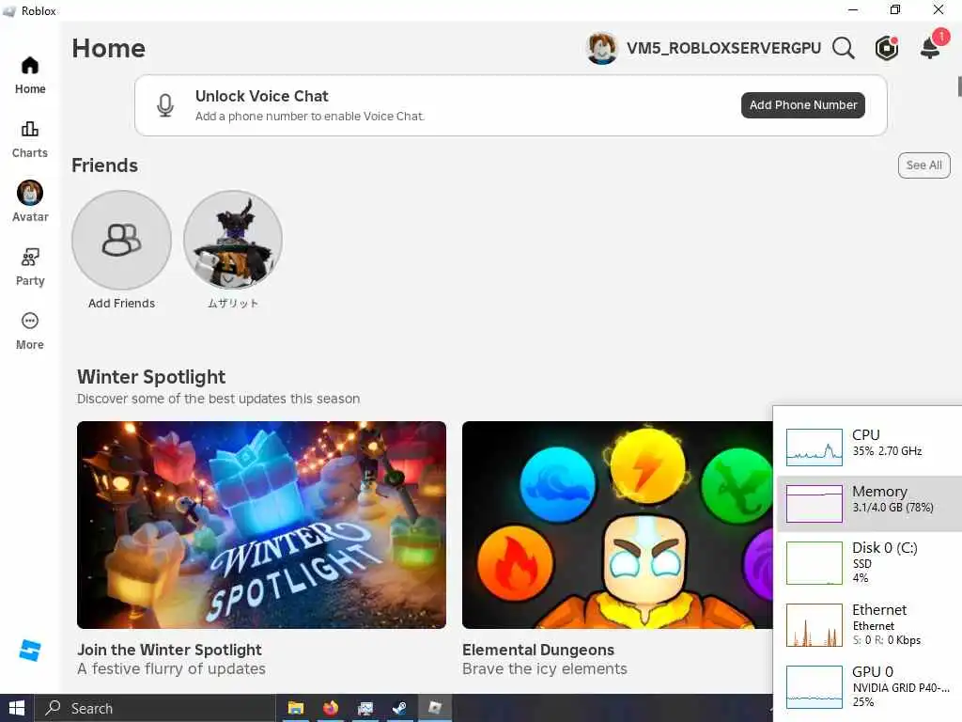Click the Roblox taskbar icon
The image size is (962, 722).
[435, 709]
